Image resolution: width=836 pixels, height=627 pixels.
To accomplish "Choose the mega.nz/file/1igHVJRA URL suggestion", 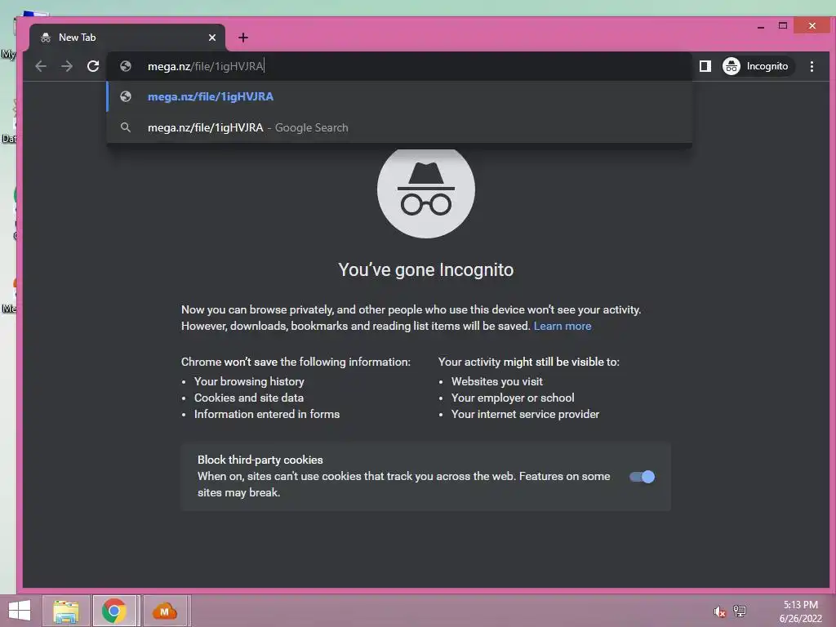I will [x=400, y=96].
